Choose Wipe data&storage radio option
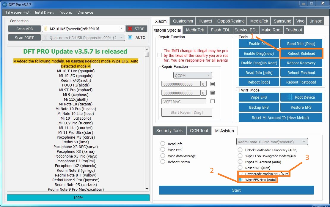330x207 pixels. (163, 155)
